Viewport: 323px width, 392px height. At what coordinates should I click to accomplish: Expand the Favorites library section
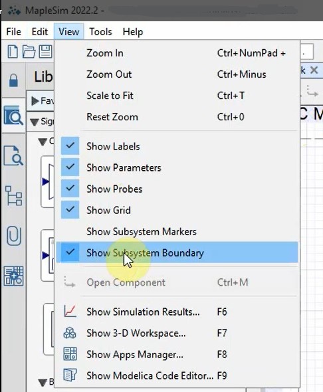coord(35,101)
